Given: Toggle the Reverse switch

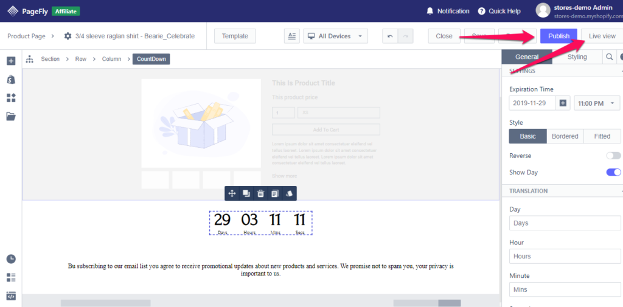Looking at the screenshot, I should pyautogui.click(x=613, y=156).
